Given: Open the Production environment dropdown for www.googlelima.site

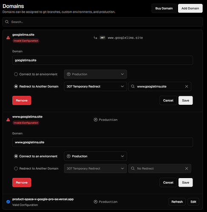Looking at the screenshot, I should [95, 156].
